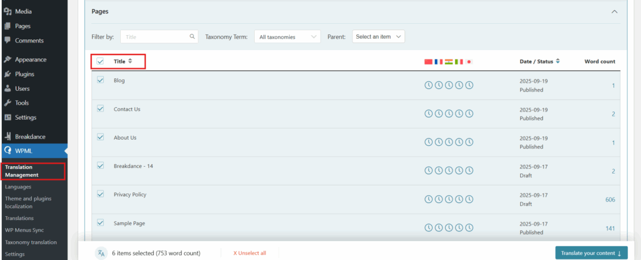Sort pages by Title arrows icon
Screen dimensions: 641x260
tap(130, 61)
